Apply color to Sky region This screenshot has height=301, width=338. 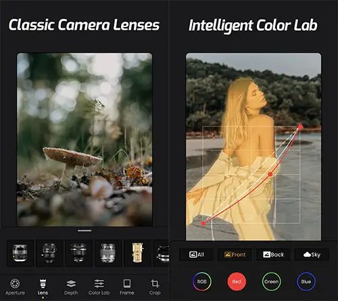pos(312,254)
